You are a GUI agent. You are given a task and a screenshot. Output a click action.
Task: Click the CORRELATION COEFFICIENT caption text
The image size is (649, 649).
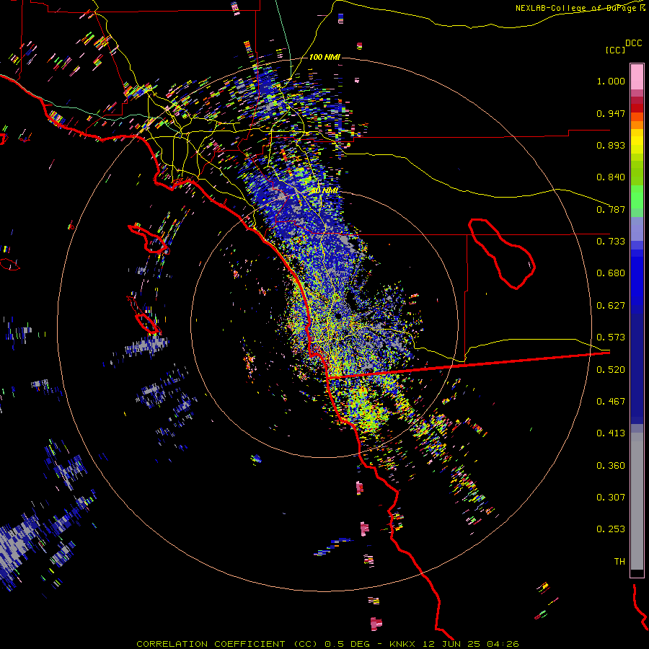tap(211, 644)
